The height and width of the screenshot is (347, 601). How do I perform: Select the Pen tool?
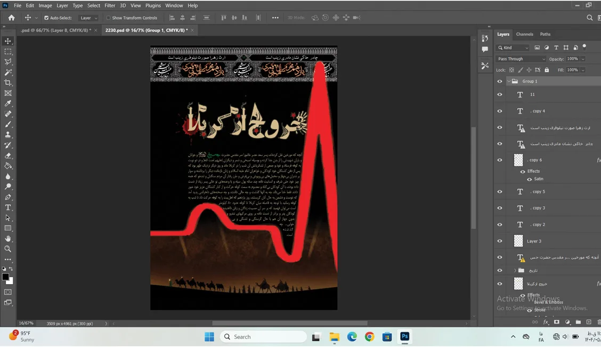7,197
